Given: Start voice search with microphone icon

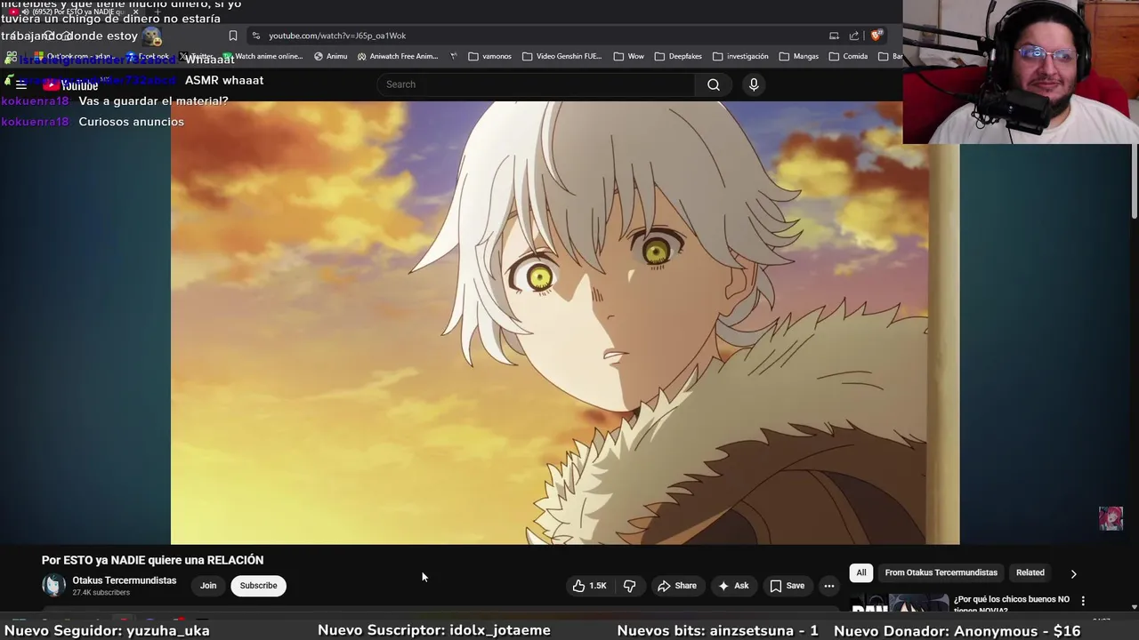Looking at the screenshot, I should click(x=754, y=84).
